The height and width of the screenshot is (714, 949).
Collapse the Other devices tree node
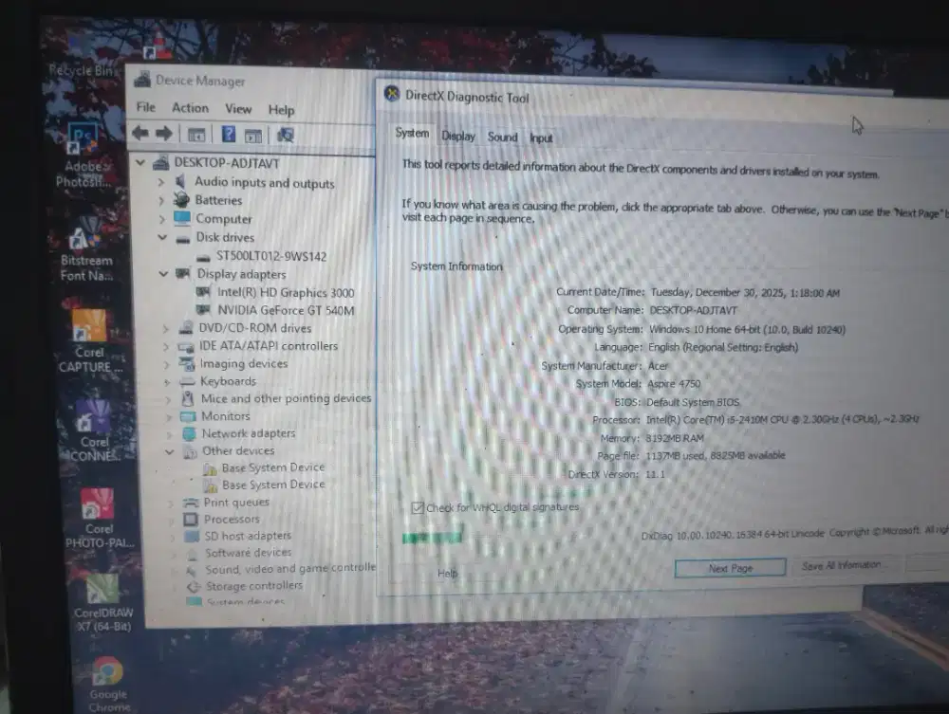click(169, 450)
